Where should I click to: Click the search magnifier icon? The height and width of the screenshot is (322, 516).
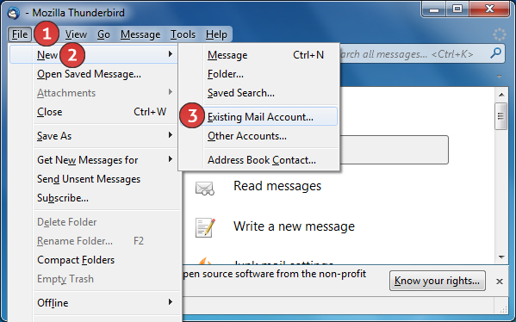tap(495, 53)
